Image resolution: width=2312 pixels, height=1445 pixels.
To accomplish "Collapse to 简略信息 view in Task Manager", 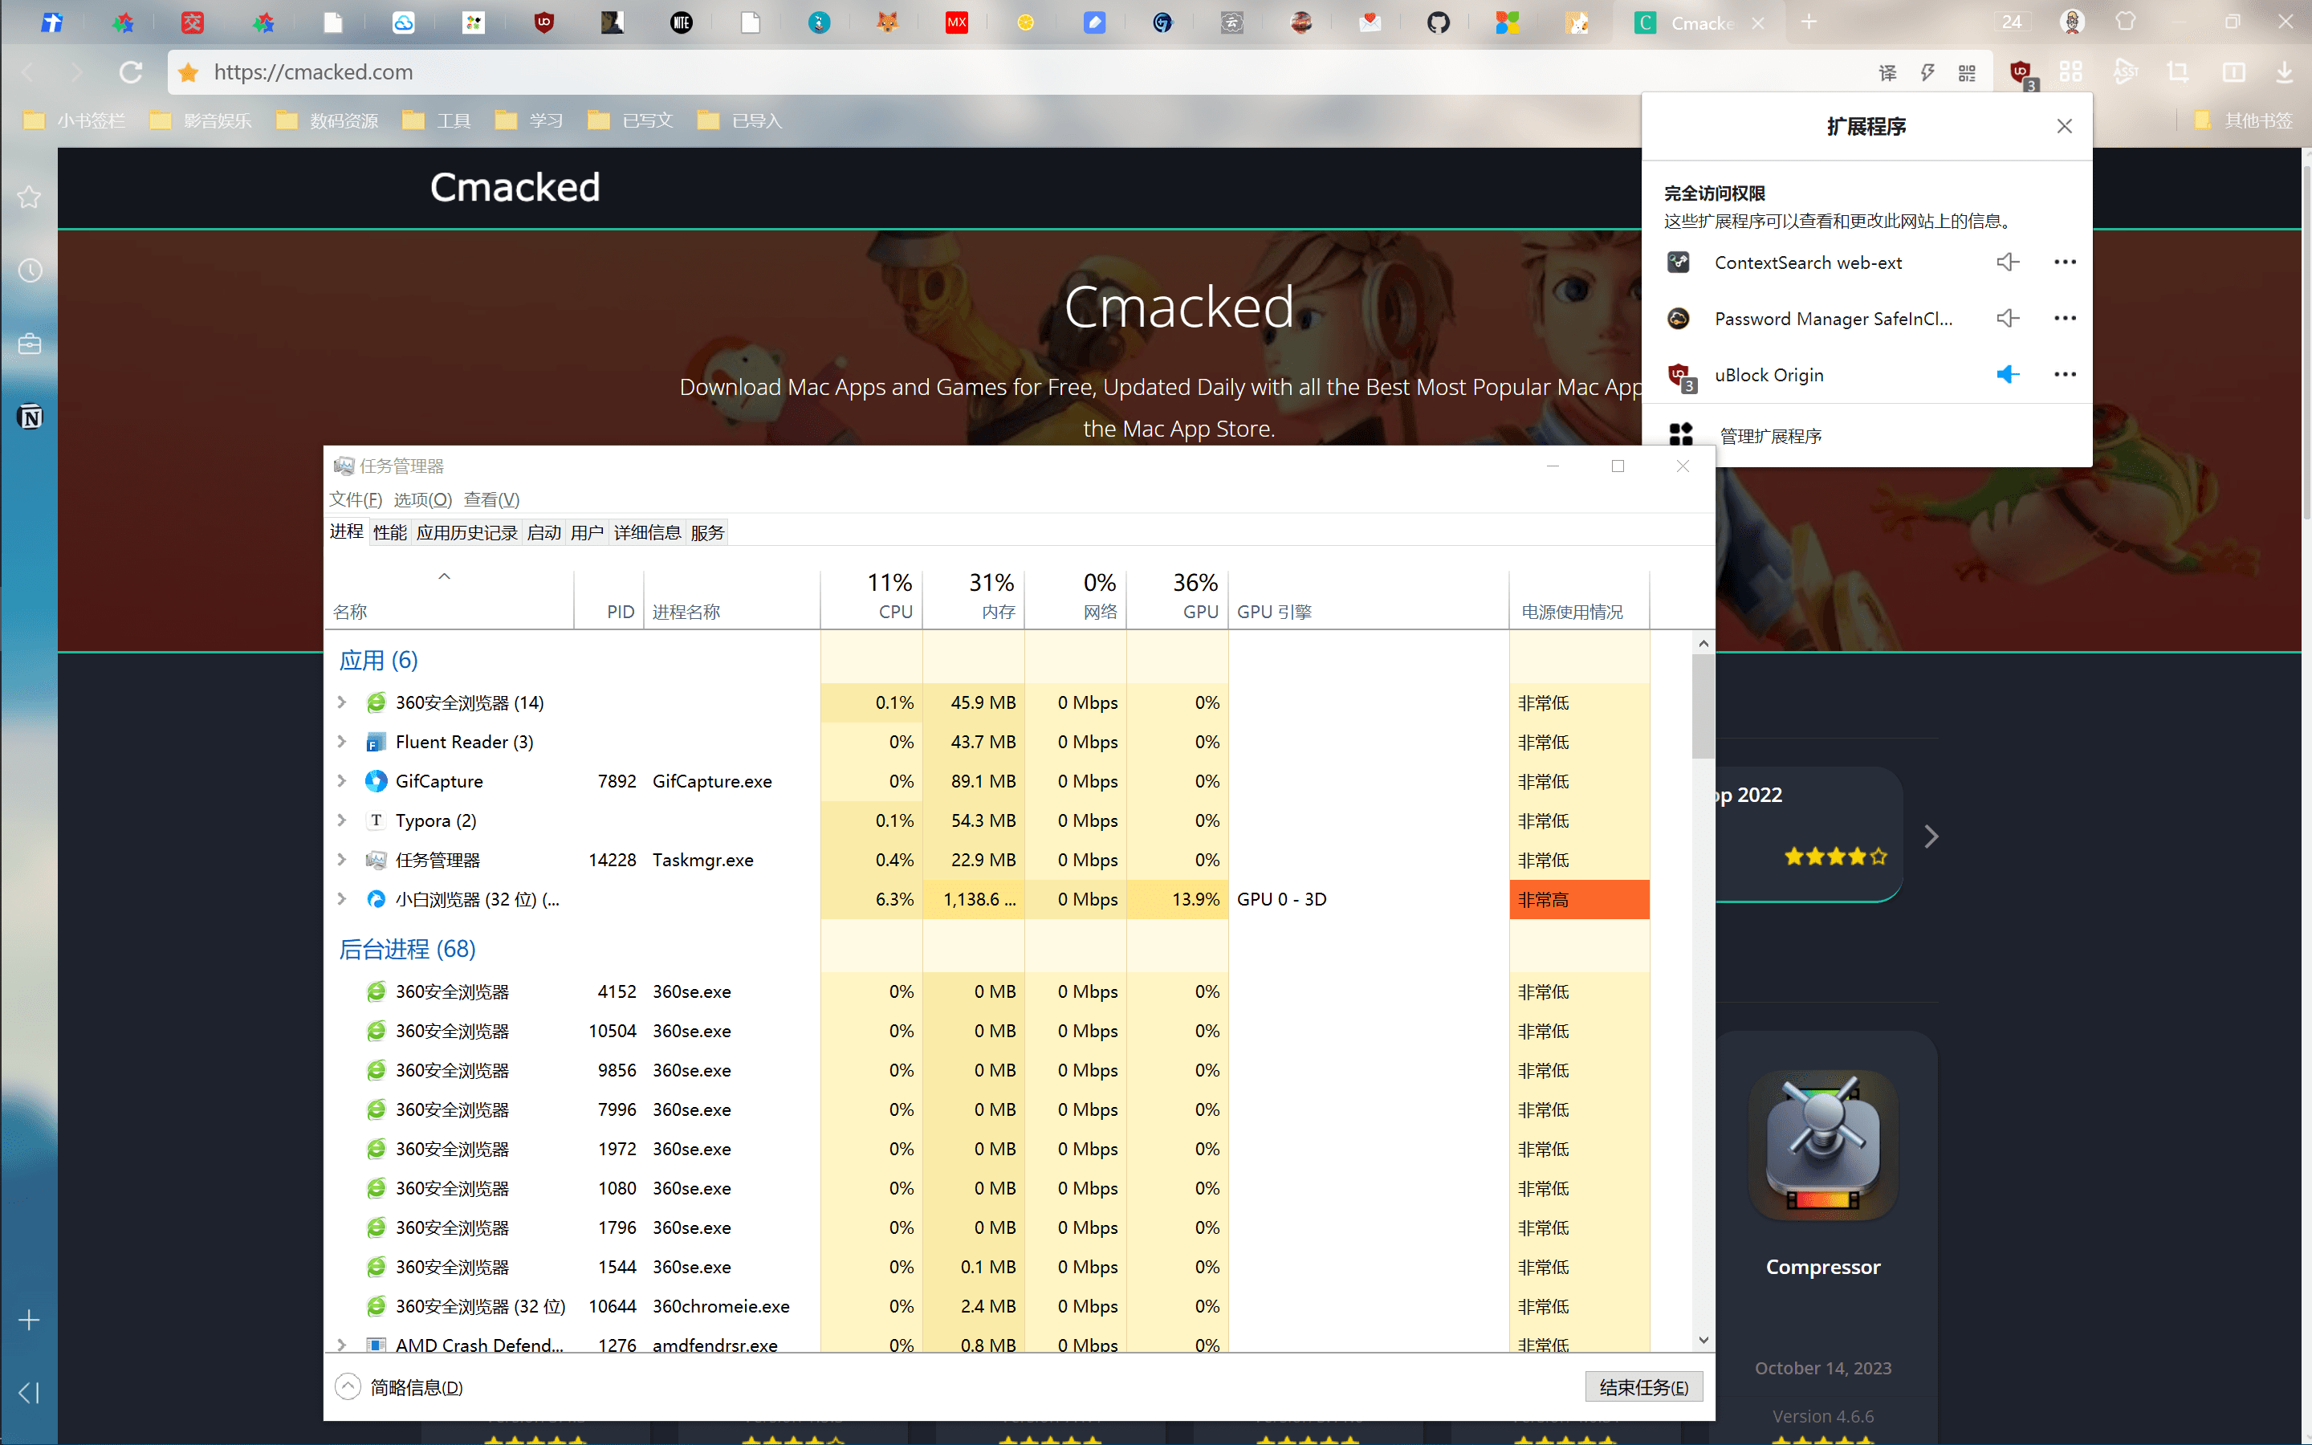I will coord(399,1386).
